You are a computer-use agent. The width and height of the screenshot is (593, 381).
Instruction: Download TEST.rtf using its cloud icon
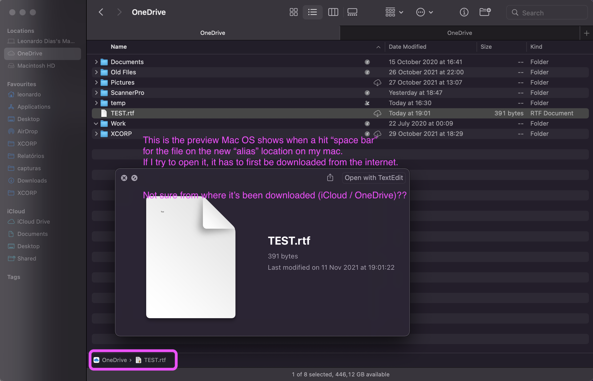(x=377, y=113)
